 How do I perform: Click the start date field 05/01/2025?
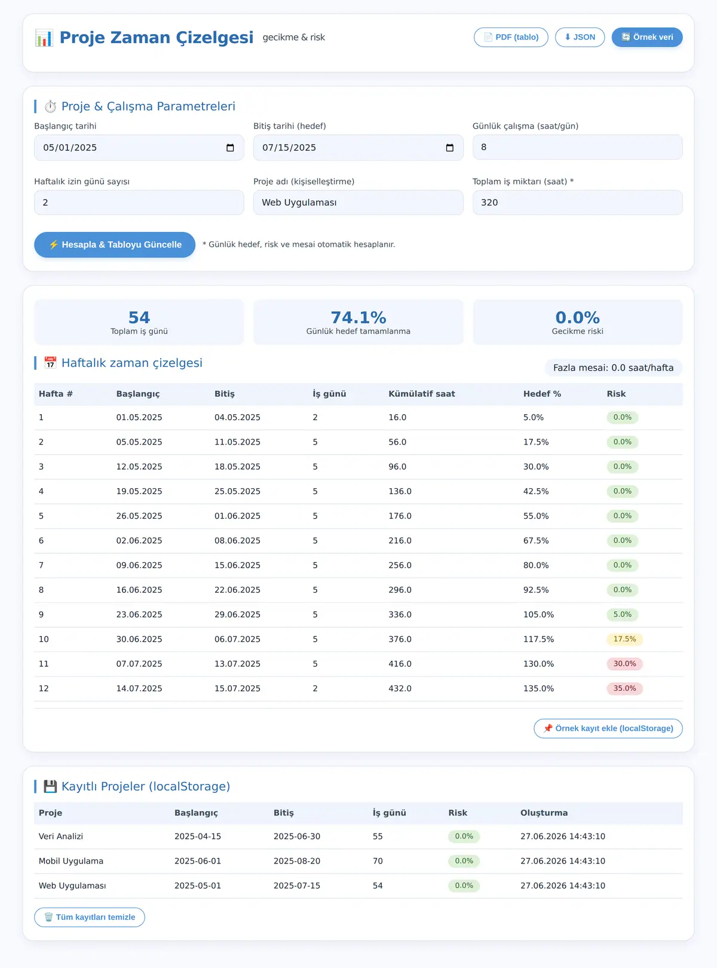(139, 148)
